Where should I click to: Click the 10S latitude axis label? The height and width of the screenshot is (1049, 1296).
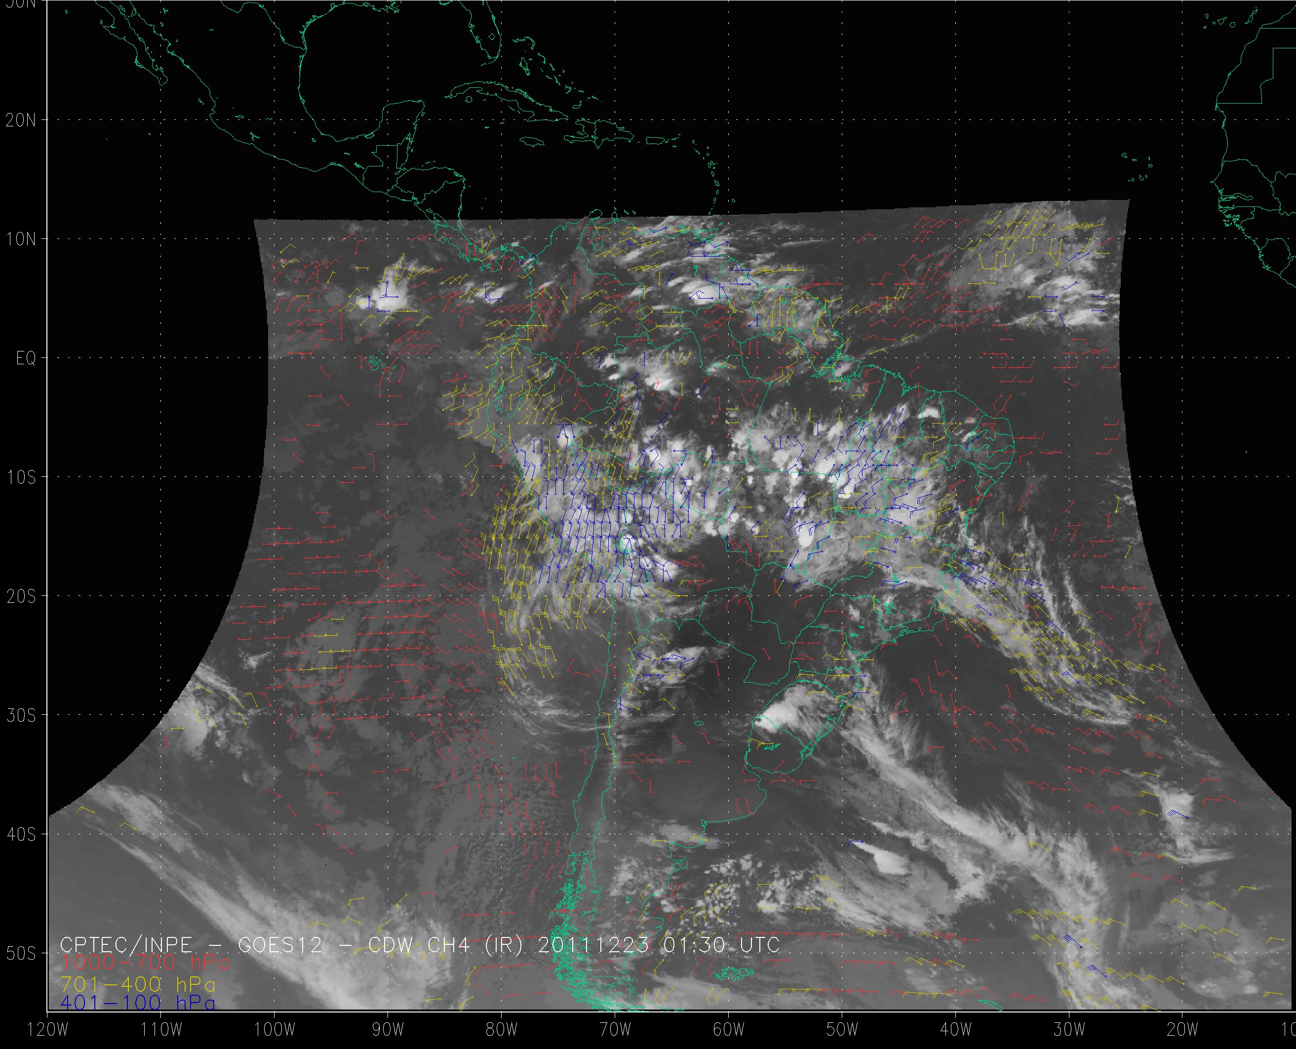pos(21,477)
